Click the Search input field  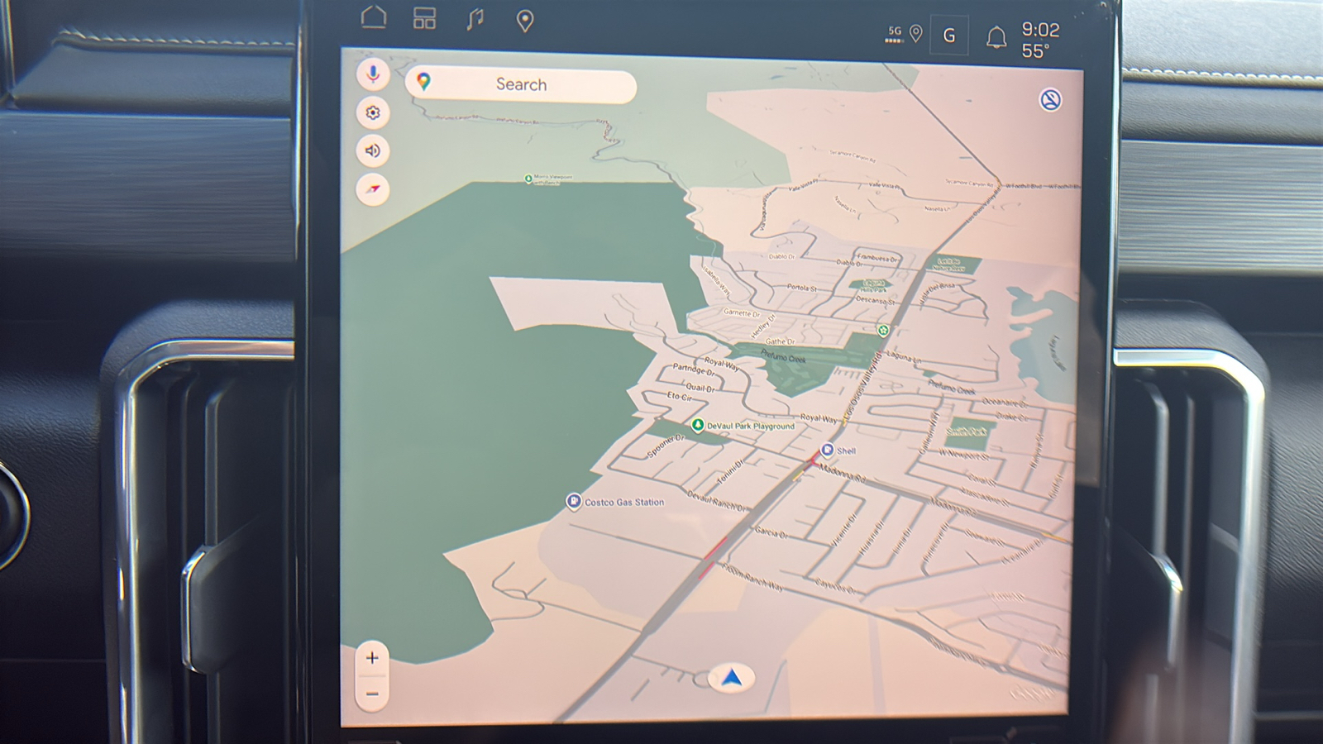[x=521, y=84]
